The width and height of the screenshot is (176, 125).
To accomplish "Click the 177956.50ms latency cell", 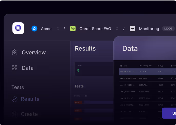I will pyautogui.click(x=144, y=98).
